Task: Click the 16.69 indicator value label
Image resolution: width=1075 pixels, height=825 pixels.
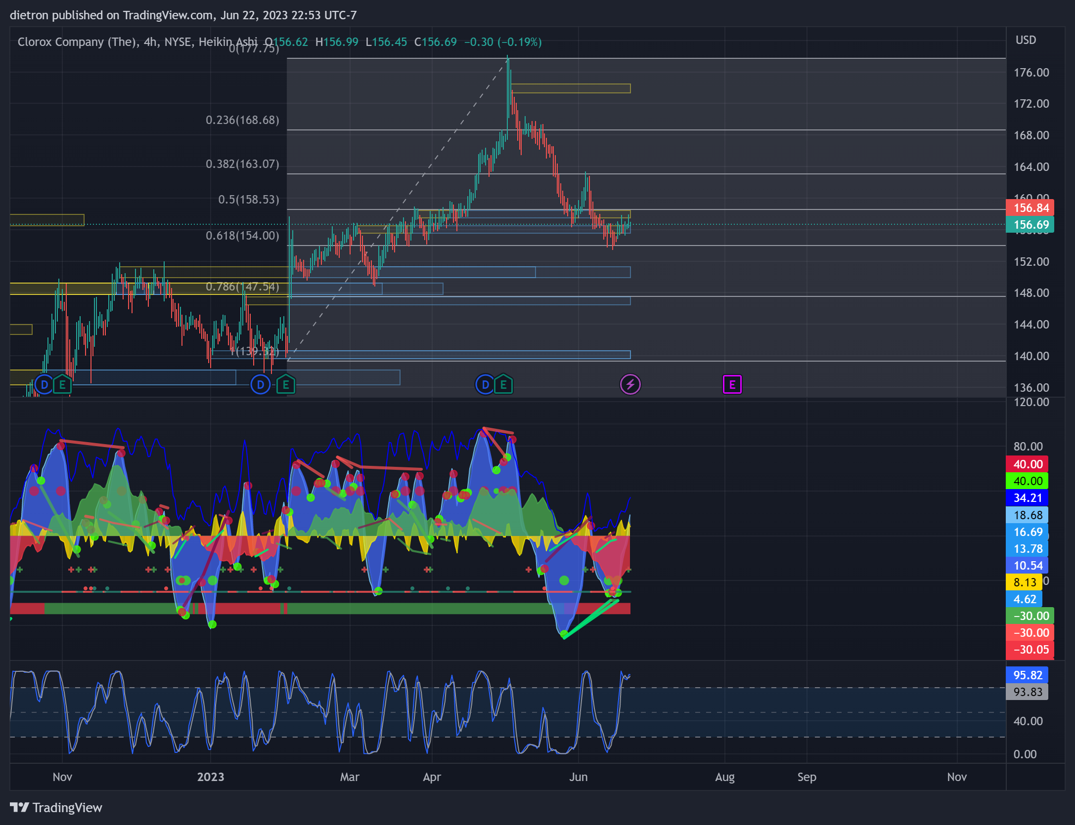Action: 1028,532
